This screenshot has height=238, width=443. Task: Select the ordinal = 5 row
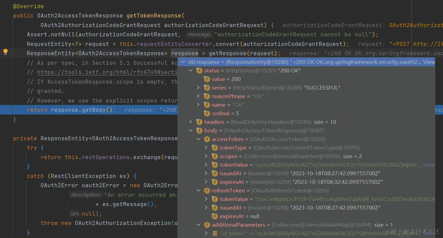(306, 114)
